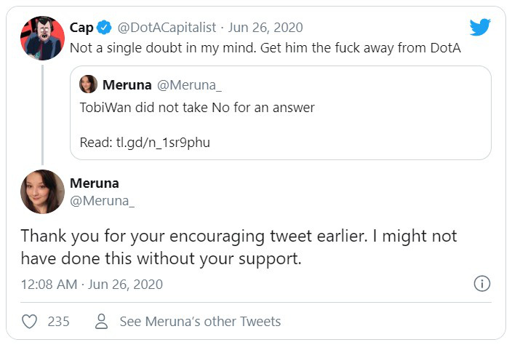Click See Meruna's other Tweets
Screen dimensions: 512x345
click(x=200, y=322)
